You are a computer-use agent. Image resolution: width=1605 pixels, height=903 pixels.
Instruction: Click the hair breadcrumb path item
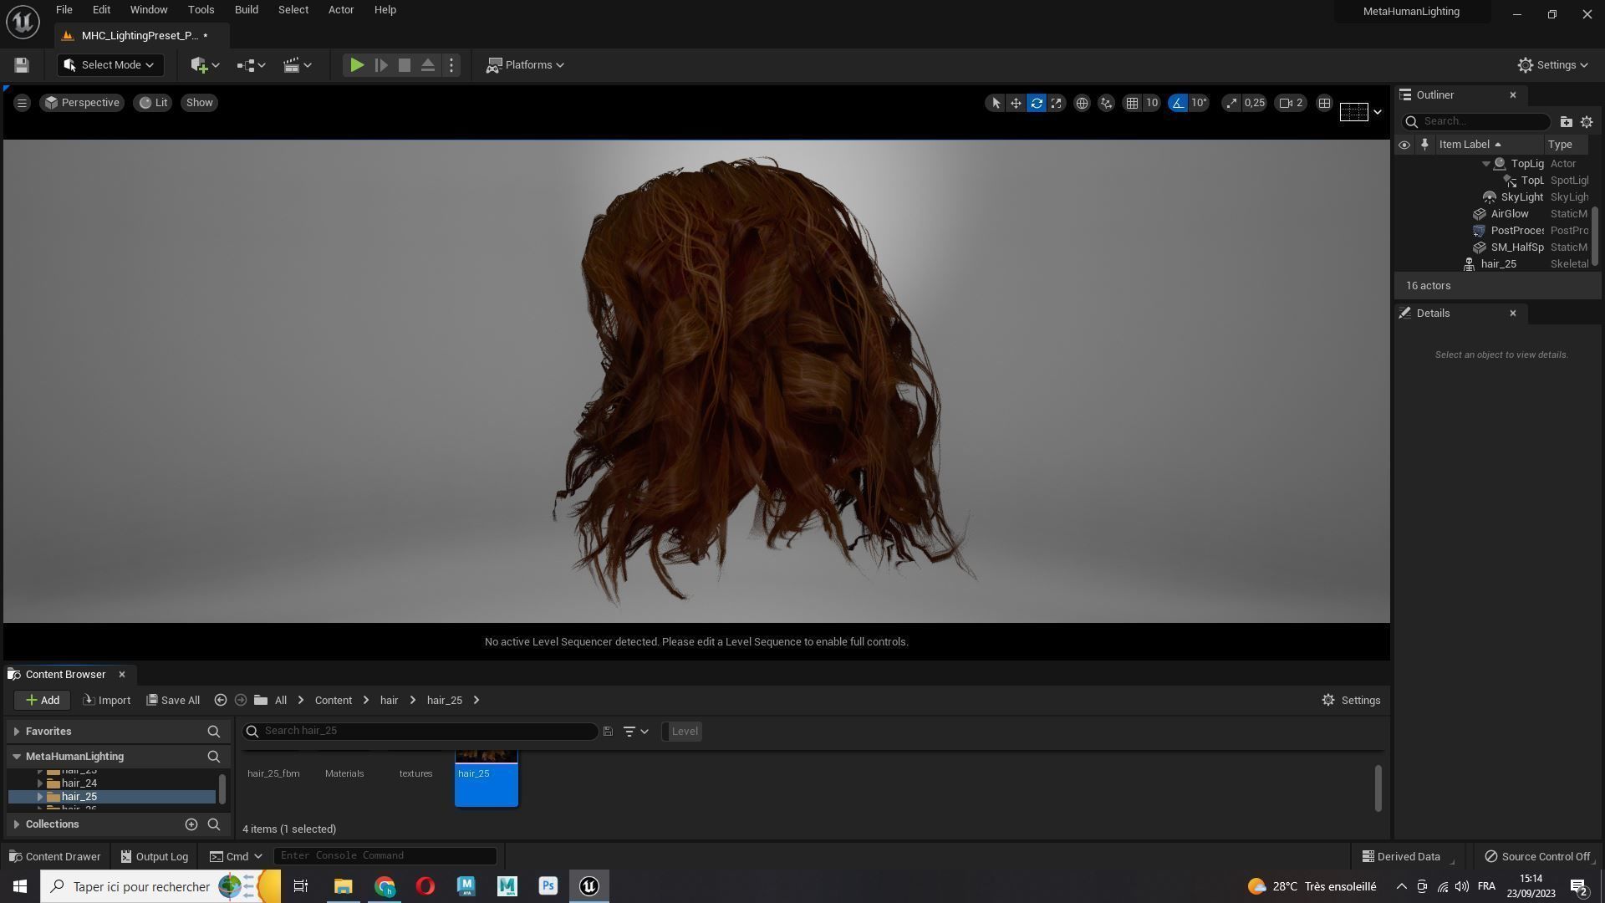(x=389, y=701)
